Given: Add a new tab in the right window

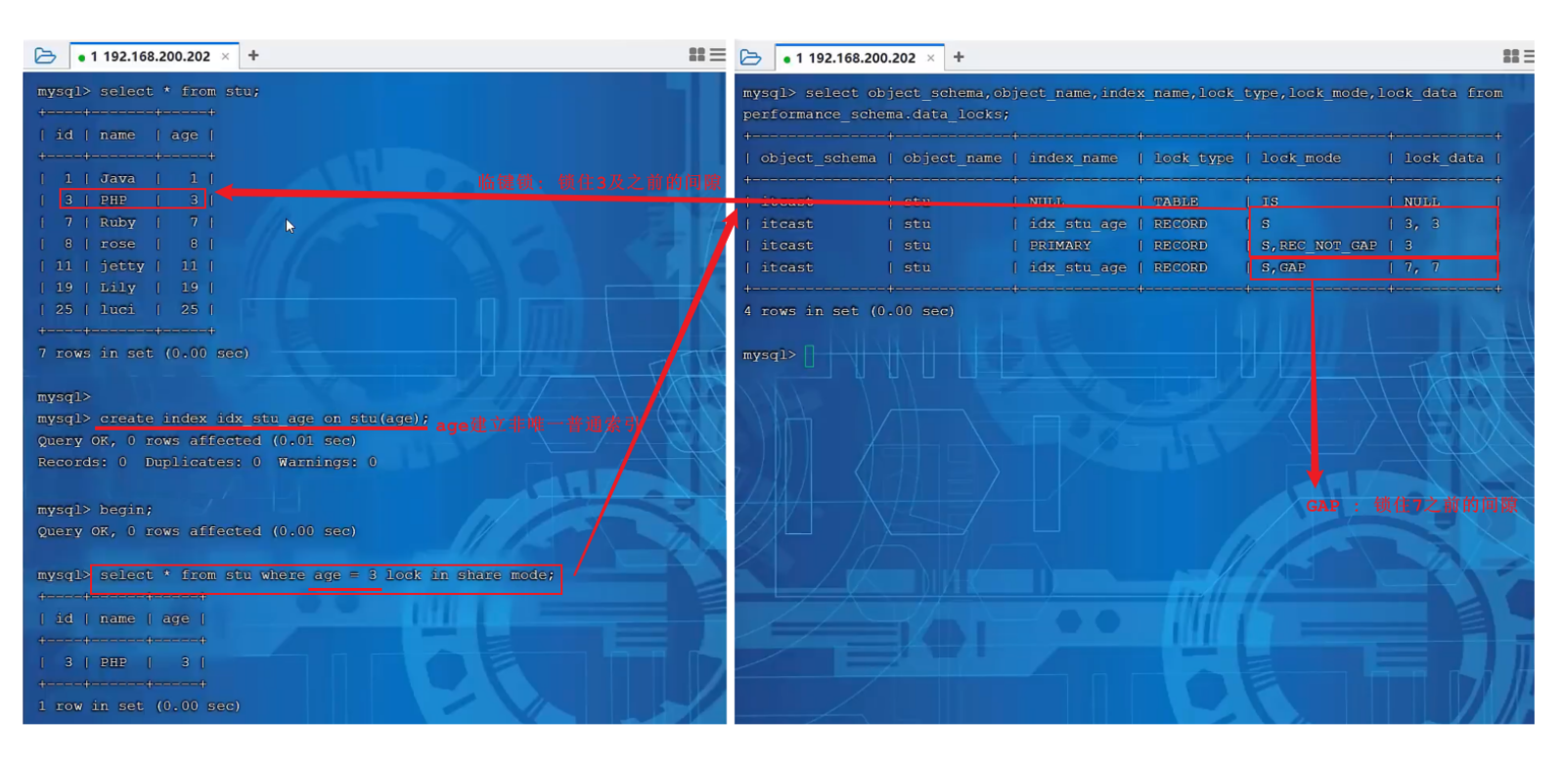Looking at the screenshot, I should click(959, 58).
